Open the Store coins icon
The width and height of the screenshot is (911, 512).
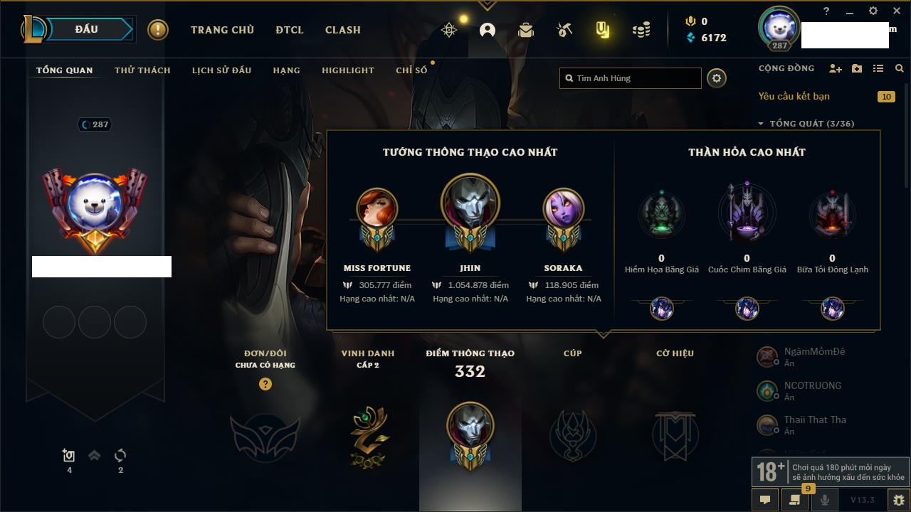(641, 30)
